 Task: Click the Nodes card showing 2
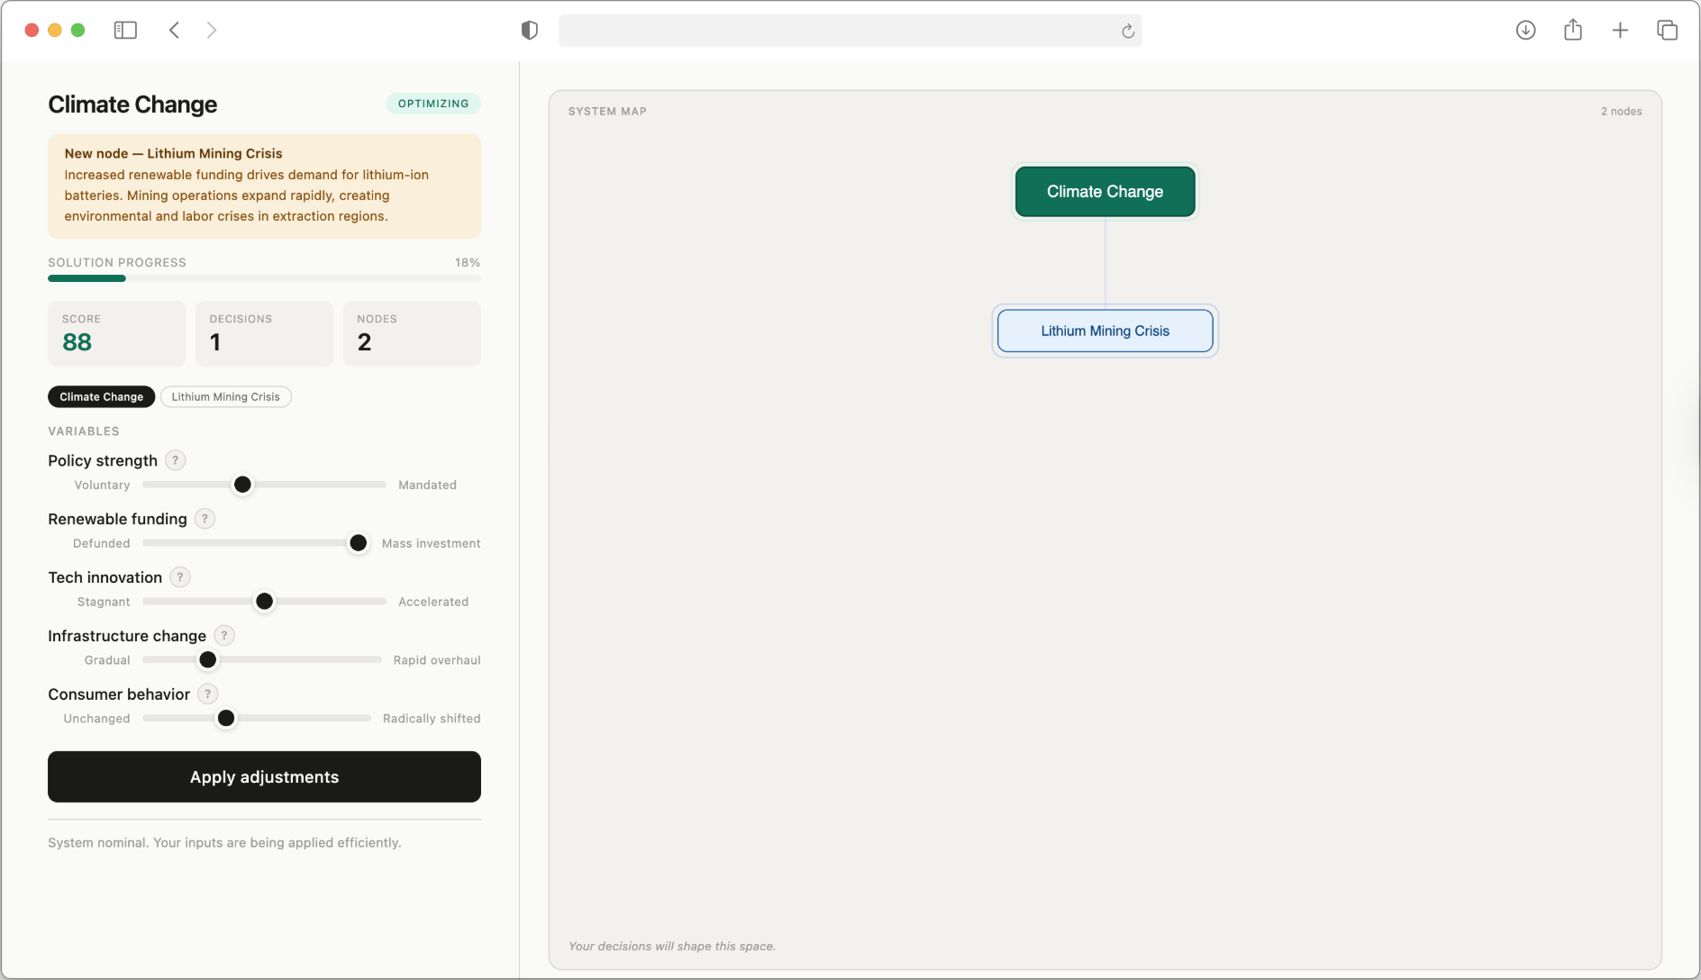coord(412,333)
